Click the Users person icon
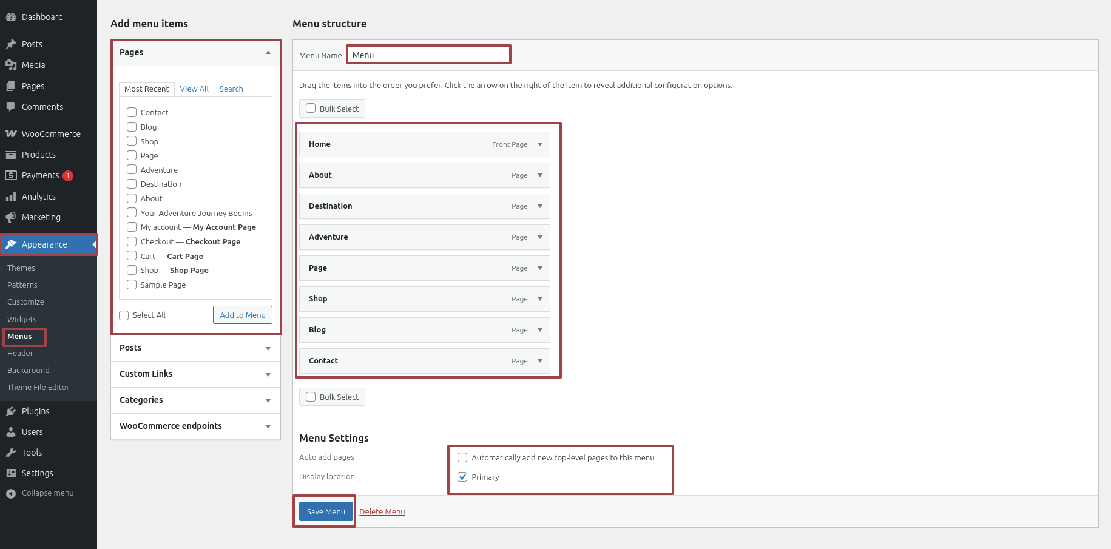 pos(11,432)
